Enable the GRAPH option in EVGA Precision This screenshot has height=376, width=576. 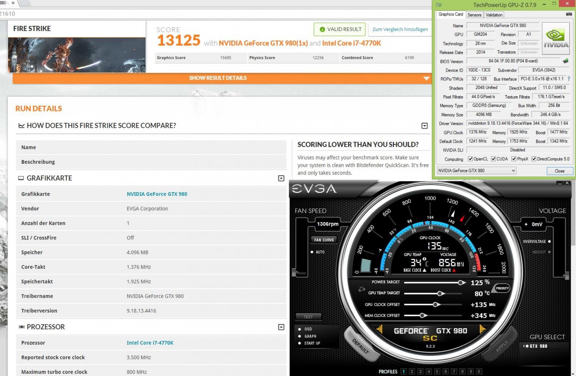300,336
